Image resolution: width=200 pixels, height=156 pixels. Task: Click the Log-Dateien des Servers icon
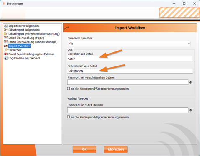5,58
